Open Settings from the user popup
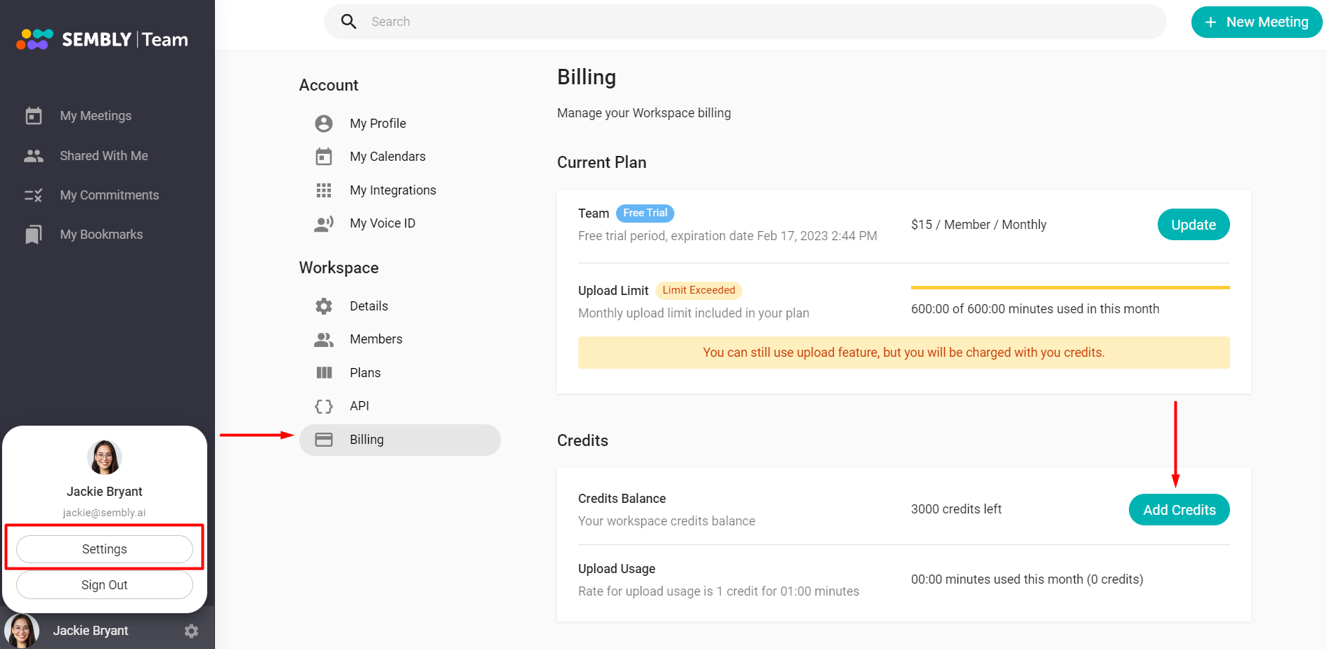1327x649 pixels. click(x=105, y=549)
